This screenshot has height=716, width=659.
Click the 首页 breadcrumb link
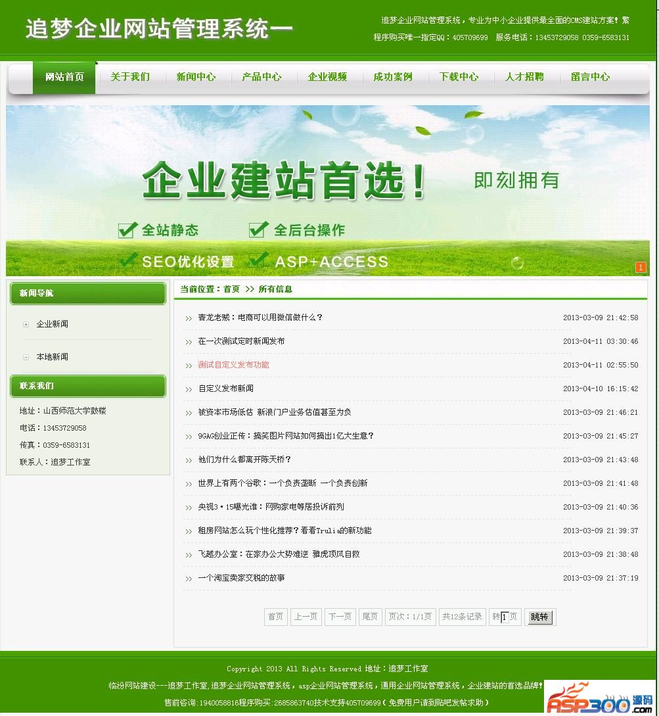pyautogui.click(x=231, y=289)
